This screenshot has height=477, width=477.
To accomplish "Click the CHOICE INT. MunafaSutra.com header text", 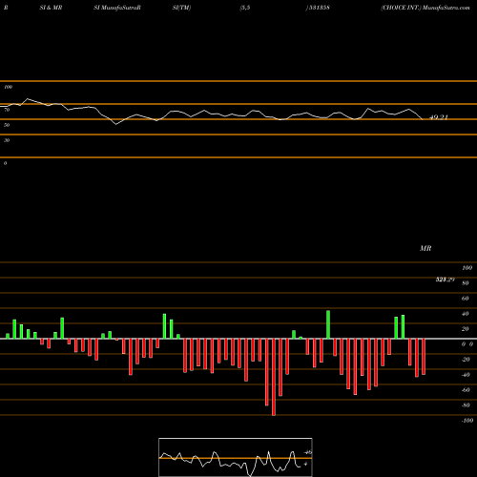I will click(x=425, y=8).
